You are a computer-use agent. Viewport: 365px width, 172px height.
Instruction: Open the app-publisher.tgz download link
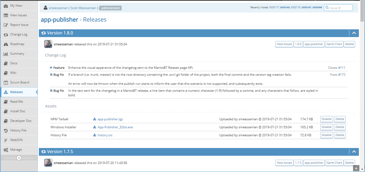[x=110, y=119]
